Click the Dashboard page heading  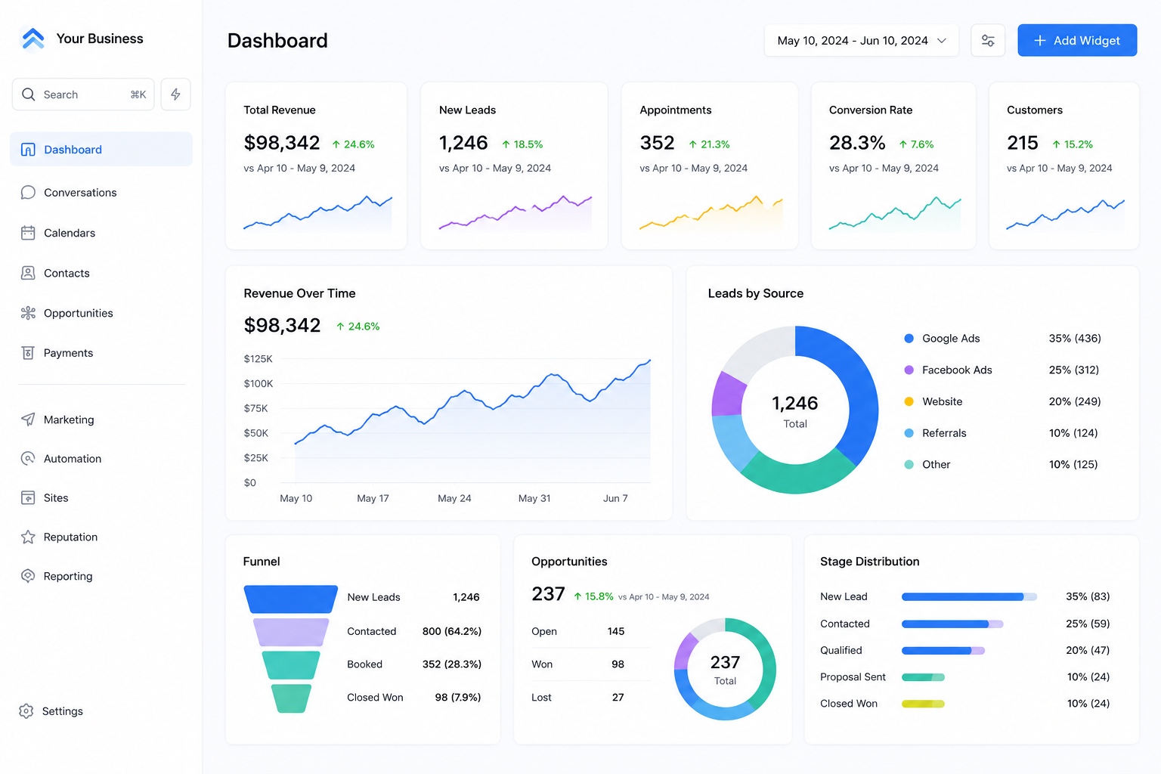277,41
